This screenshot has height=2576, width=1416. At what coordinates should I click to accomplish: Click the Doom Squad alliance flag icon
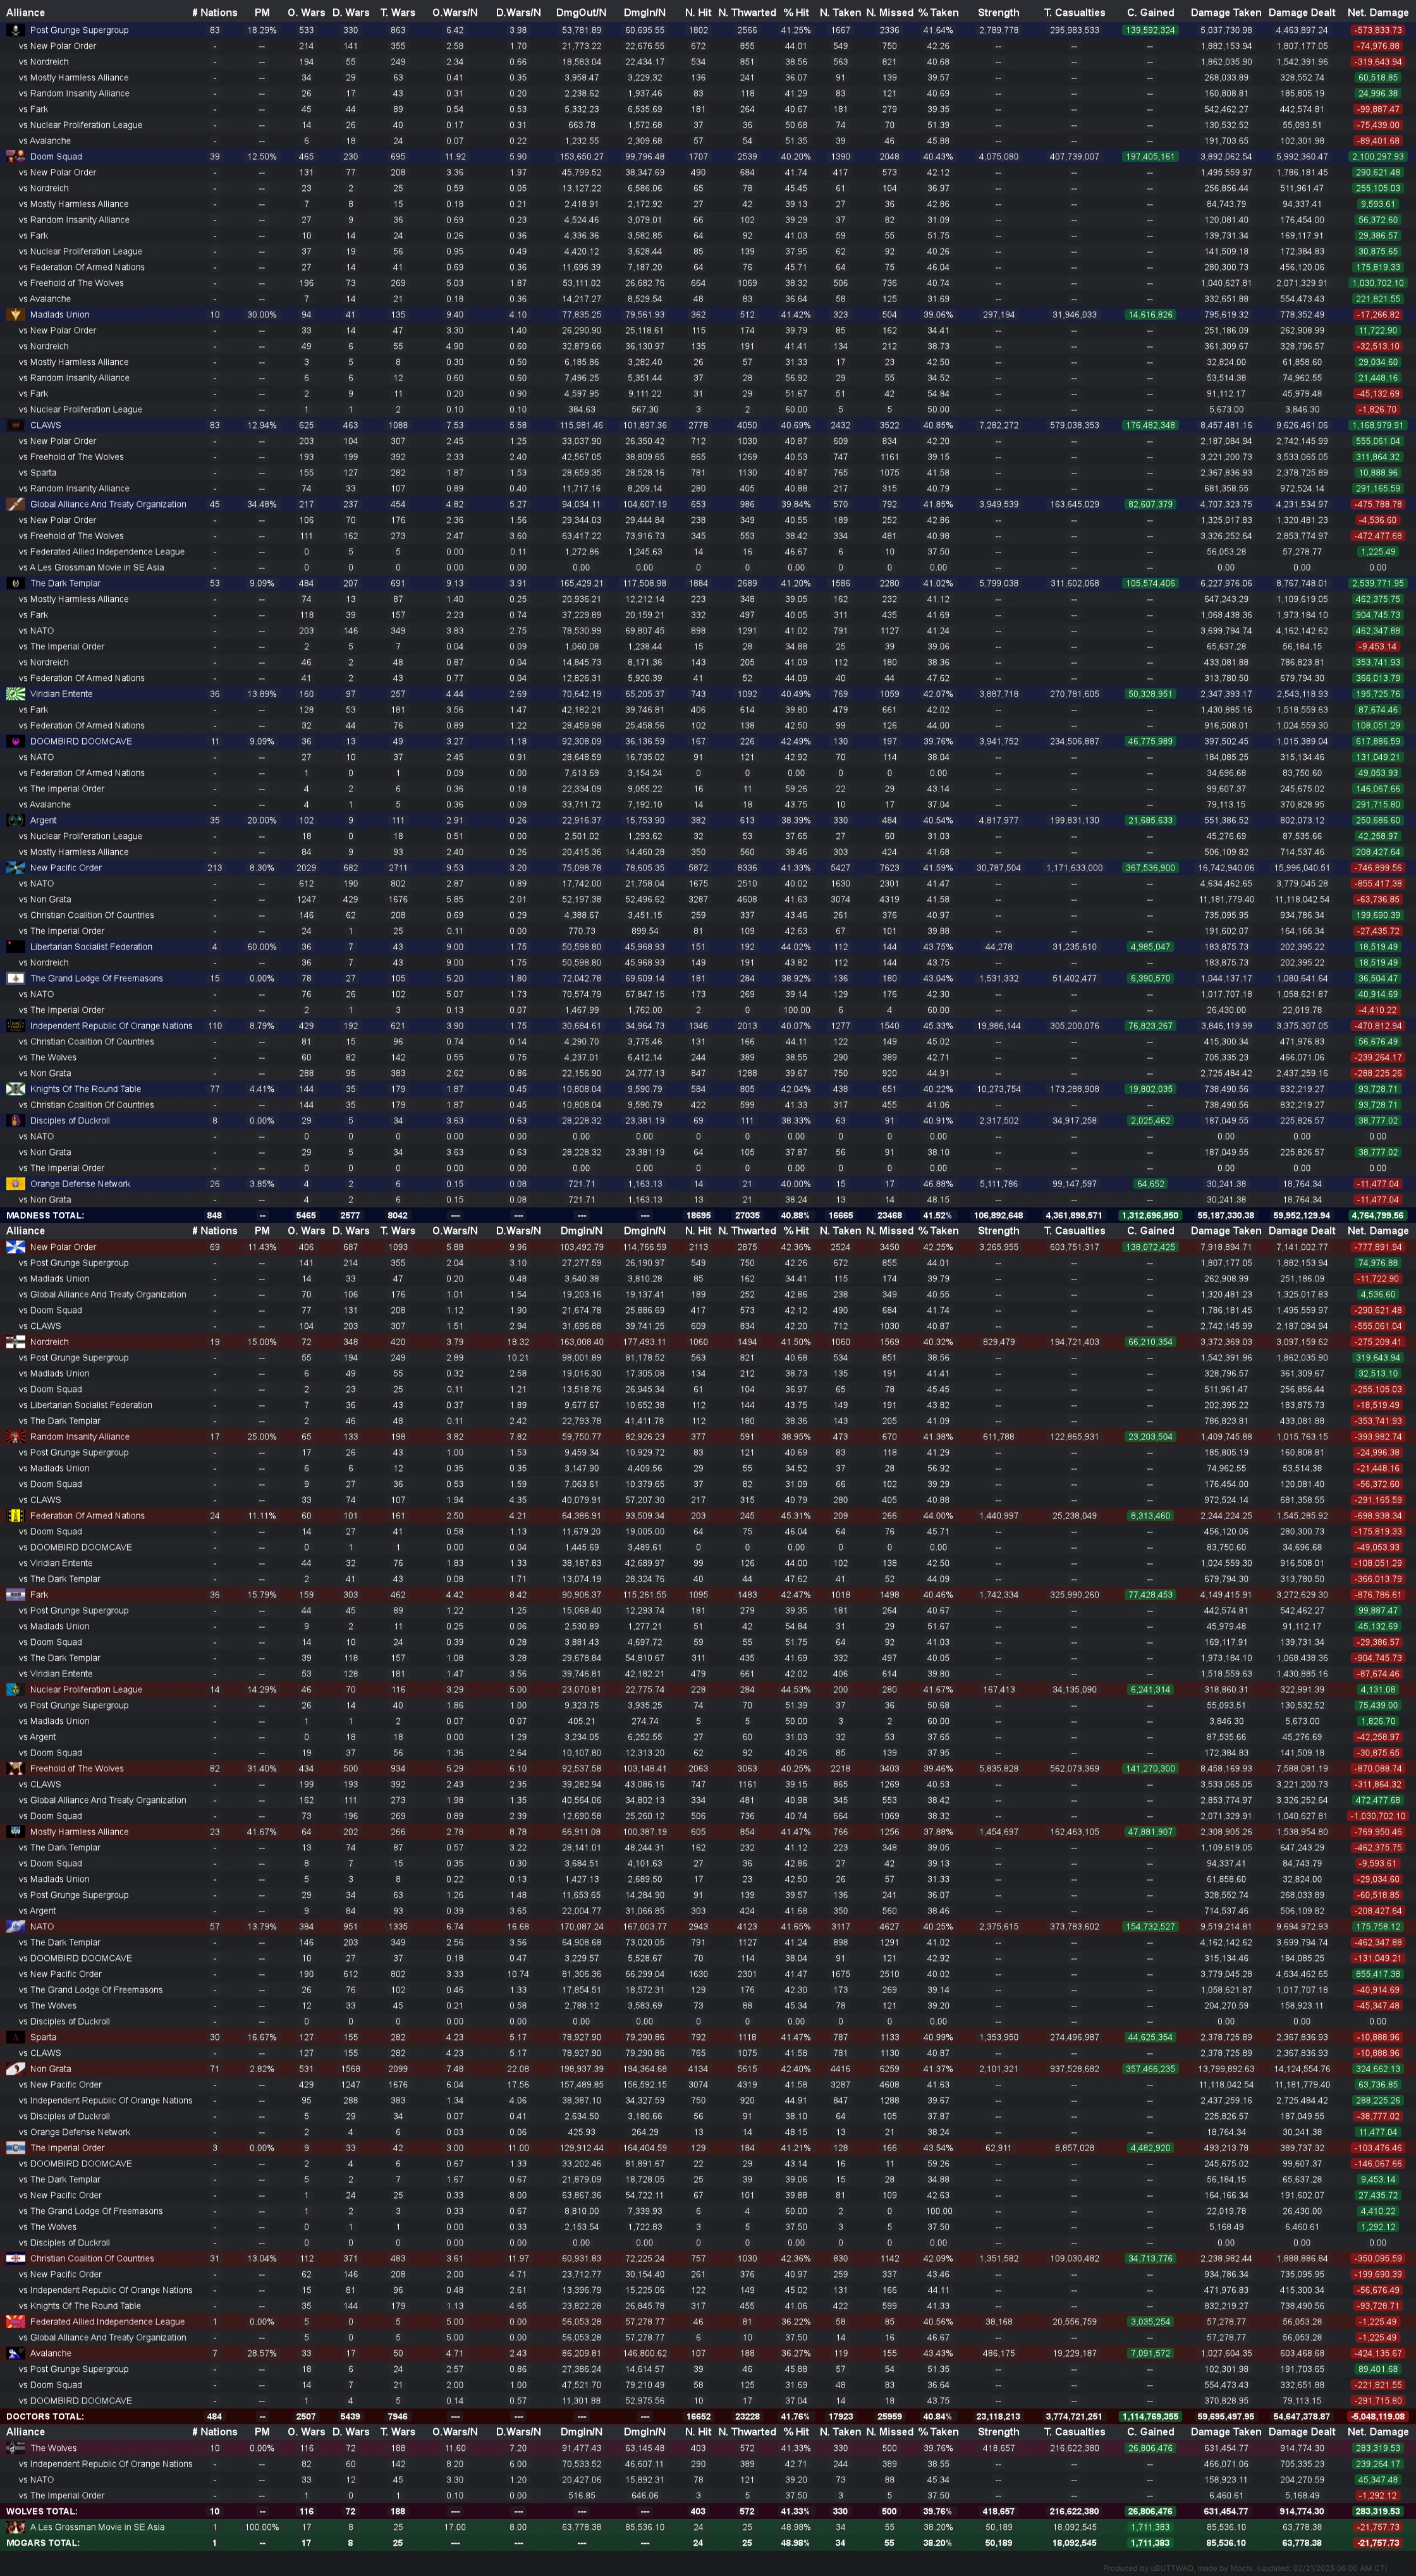coord(16,156)
